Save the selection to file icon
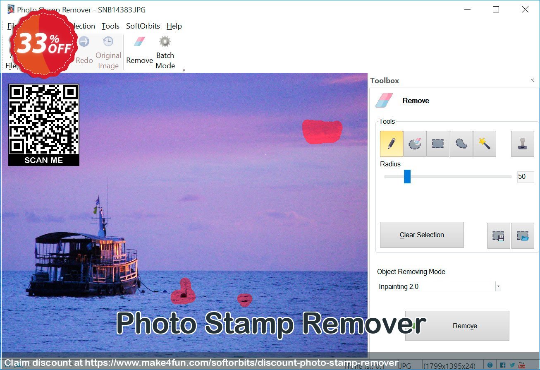The height and width of the screenshot is (370, 540). (x=498, y=235)
